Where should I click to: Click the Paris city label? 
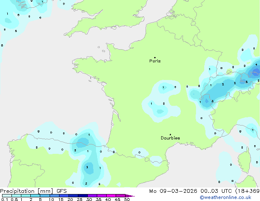[x=155, y=61]
